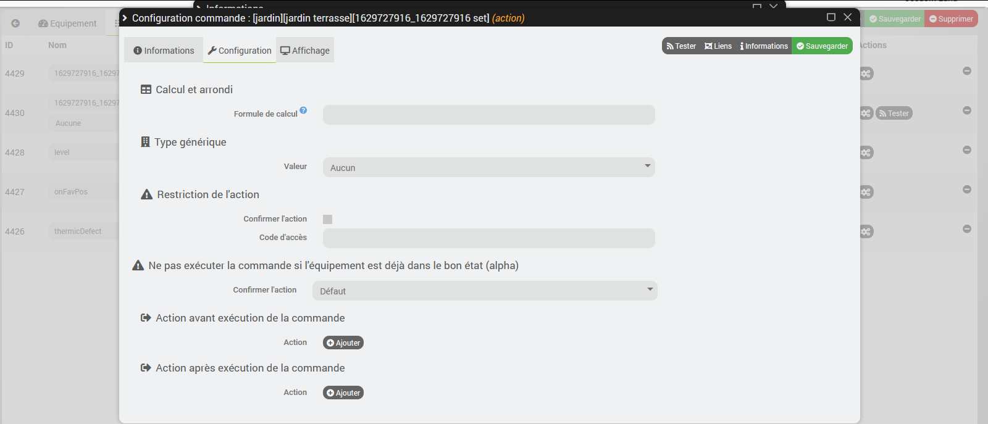
Task: Tick the Confirmer l'action checkbox
Action: click(328, 219)
